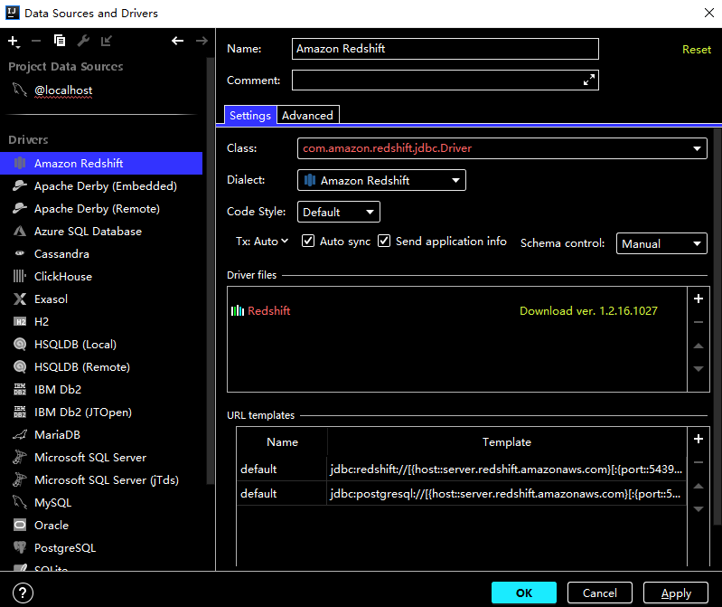Select the H2 driver

101,321
